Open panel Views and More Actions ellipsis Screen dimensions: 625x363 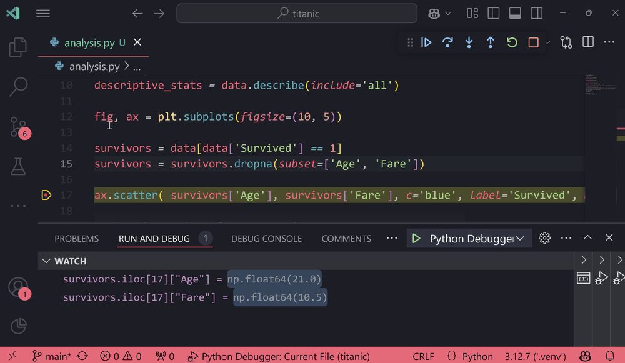click(x=566, y=238)
